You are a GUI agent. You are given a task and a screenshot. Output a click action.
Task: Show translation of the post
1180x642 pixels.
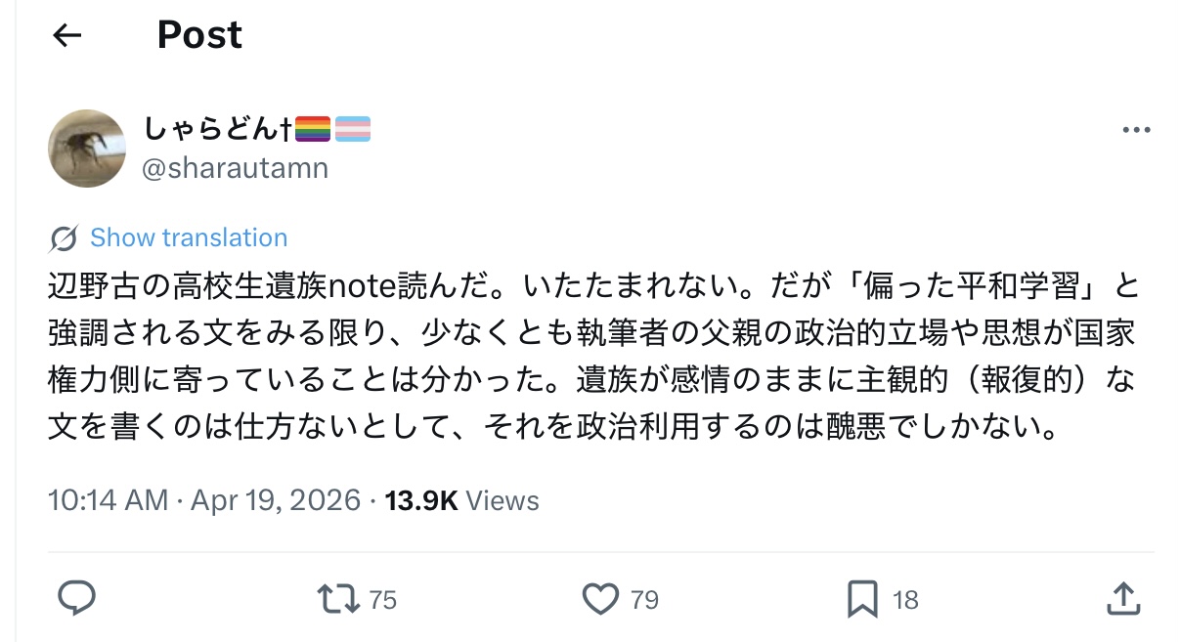click(189, 238)
